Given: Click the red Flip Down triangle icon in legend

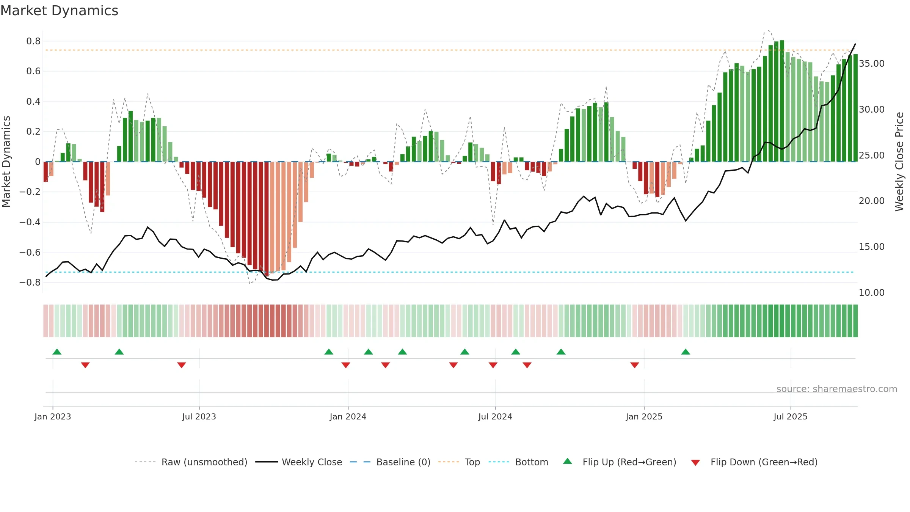Looking at the screenshot, I should click(x=695, y=463).
